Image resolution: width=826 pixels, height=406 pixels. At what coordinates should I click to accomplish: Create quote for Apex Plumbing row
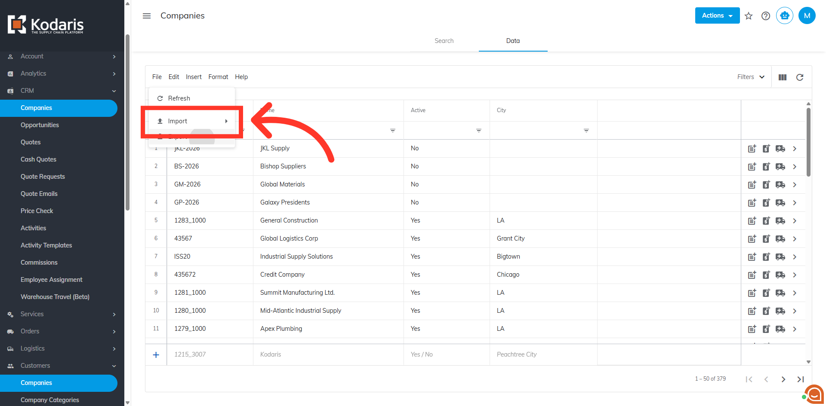click(x=766, y=329)
